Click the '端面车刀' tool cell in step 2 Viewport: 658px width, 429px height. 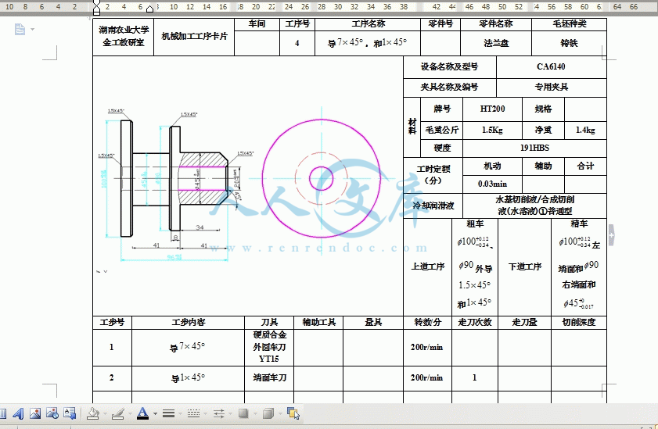tap(269, 378)
